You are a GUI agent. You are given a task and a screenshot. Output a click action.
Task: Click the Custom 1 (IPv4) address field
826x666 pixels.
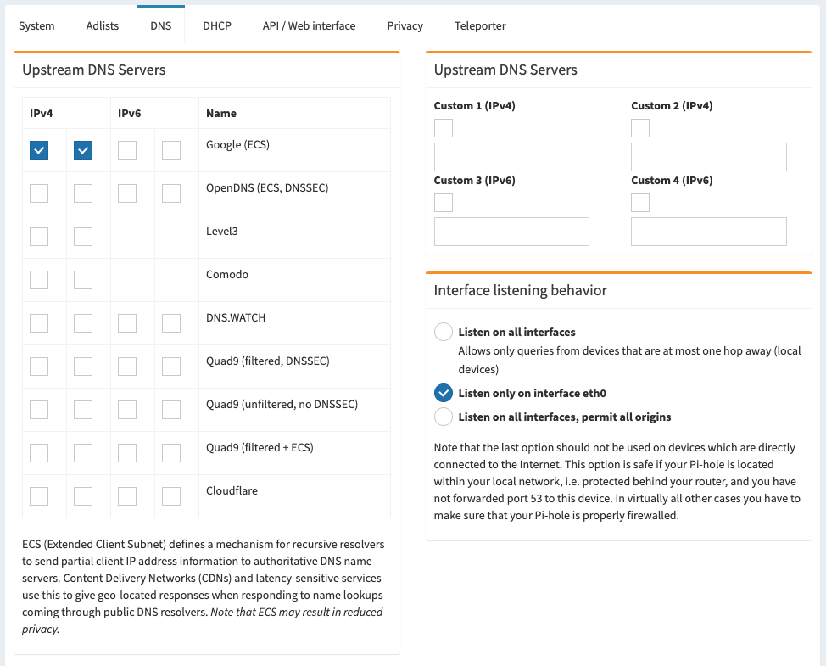[511, 157]
